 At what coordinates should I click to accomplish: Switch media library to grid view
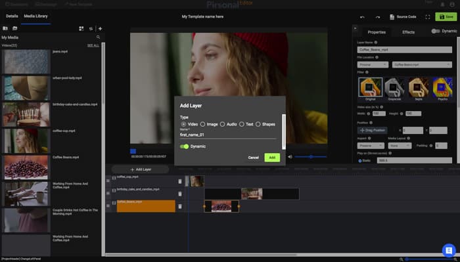pos(81,28)
